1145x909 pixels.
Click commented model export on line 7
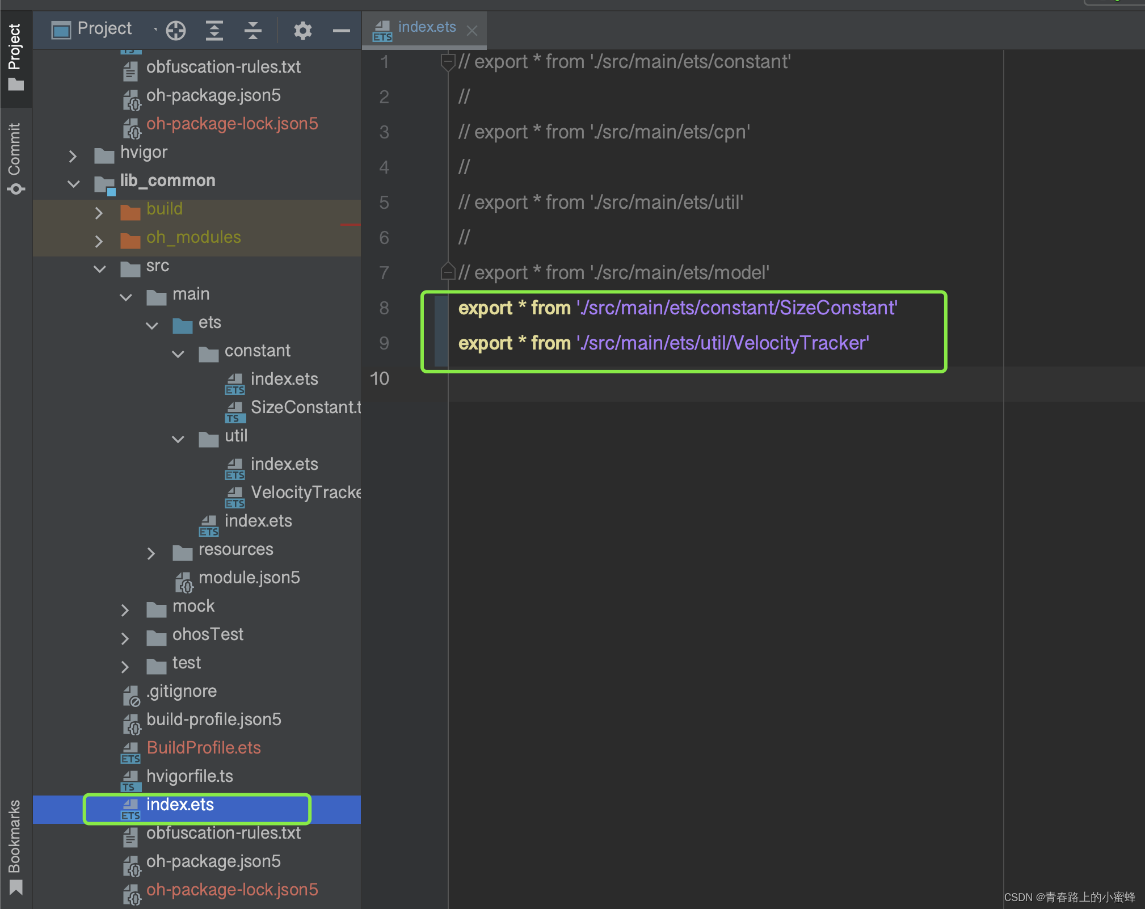(614, 272)
